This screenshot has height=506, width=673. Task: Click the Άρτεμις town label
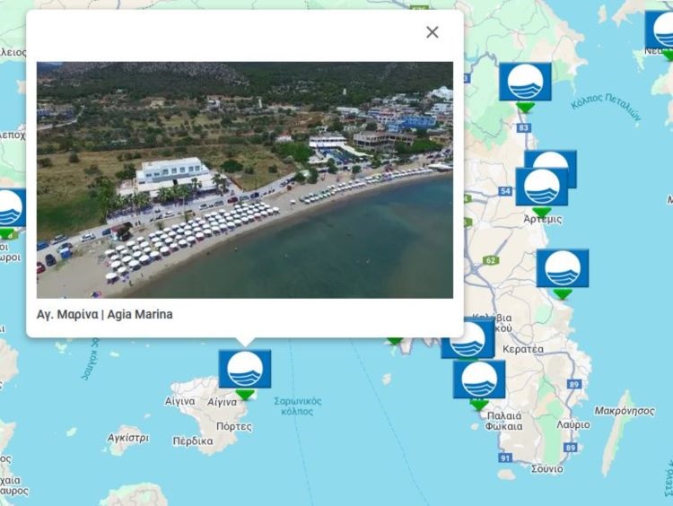tap(543, 219)
